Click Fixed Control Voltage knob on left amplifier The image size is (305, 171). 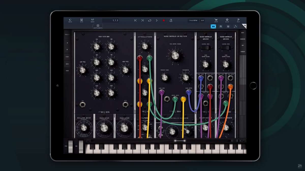[x=205, y=65]
